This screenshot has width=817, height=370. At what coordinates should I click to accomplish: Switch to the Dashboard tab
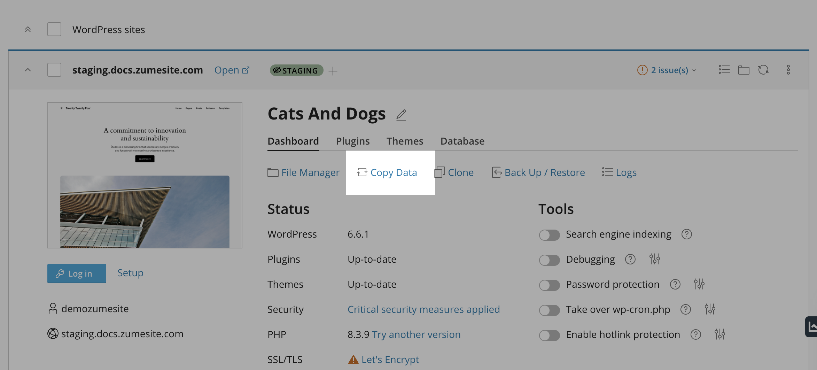point(293,141)
